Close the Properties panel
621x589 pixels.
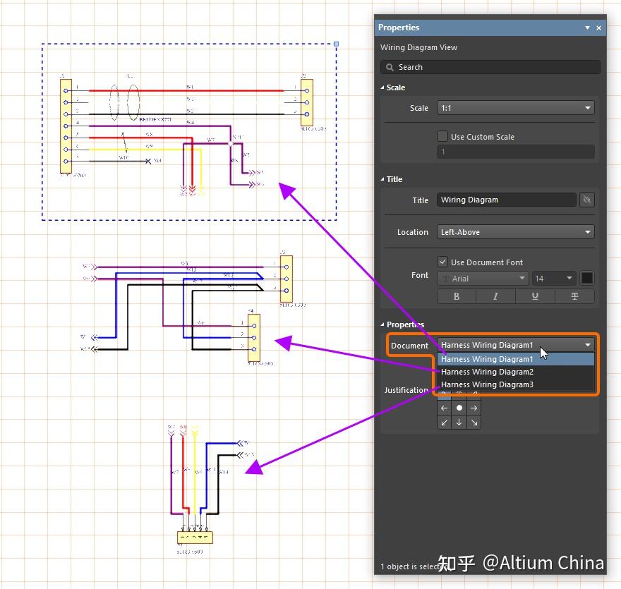click(x=599, y=28)
